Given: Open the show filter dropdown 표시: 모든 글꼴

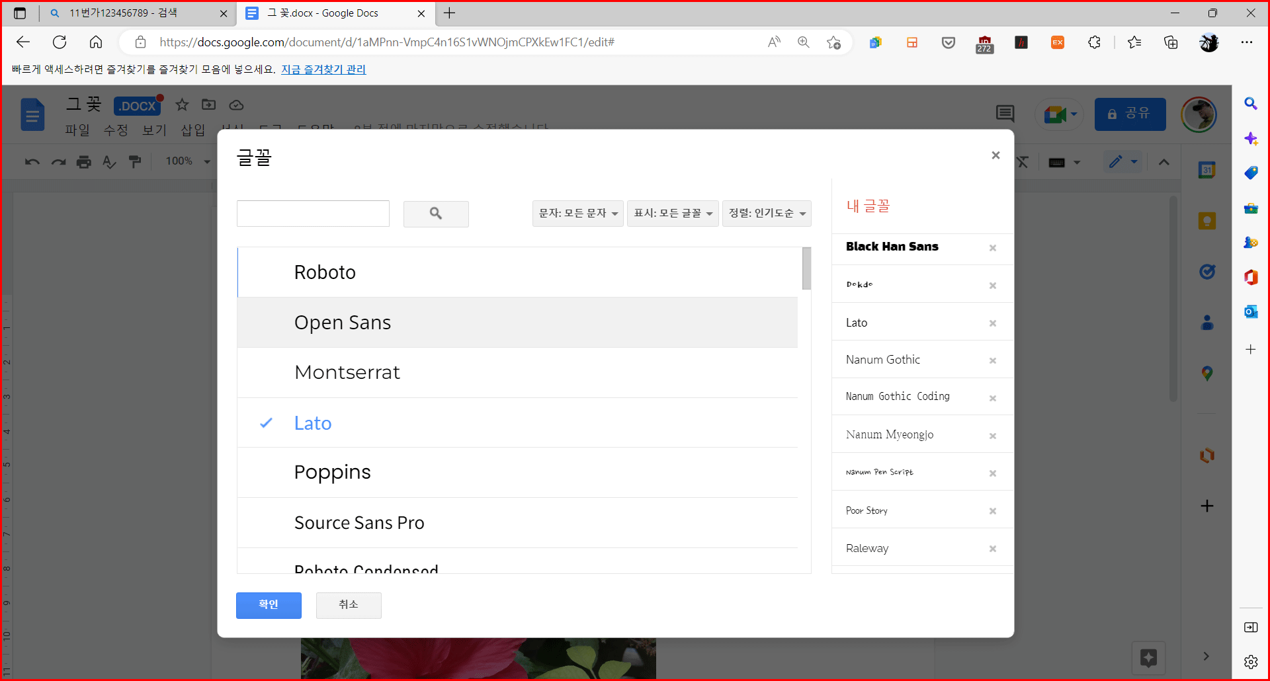Looking at the screenshot, I should [x=673, y=214].
